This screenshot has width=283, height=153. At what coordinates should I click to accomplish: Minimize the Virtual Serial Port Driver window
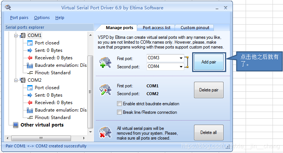point(217,8)
